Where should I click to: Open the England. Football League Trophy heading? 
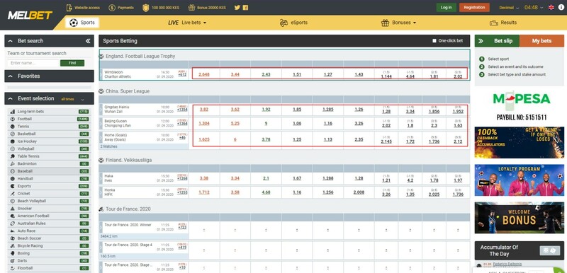pos(140,57)
